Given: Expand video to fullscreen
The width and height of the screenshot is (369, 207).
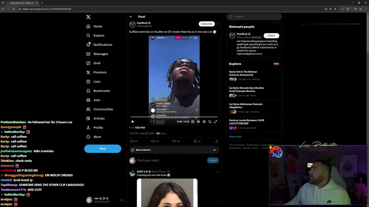Looking at the screenshot, I should pos(215,122).
